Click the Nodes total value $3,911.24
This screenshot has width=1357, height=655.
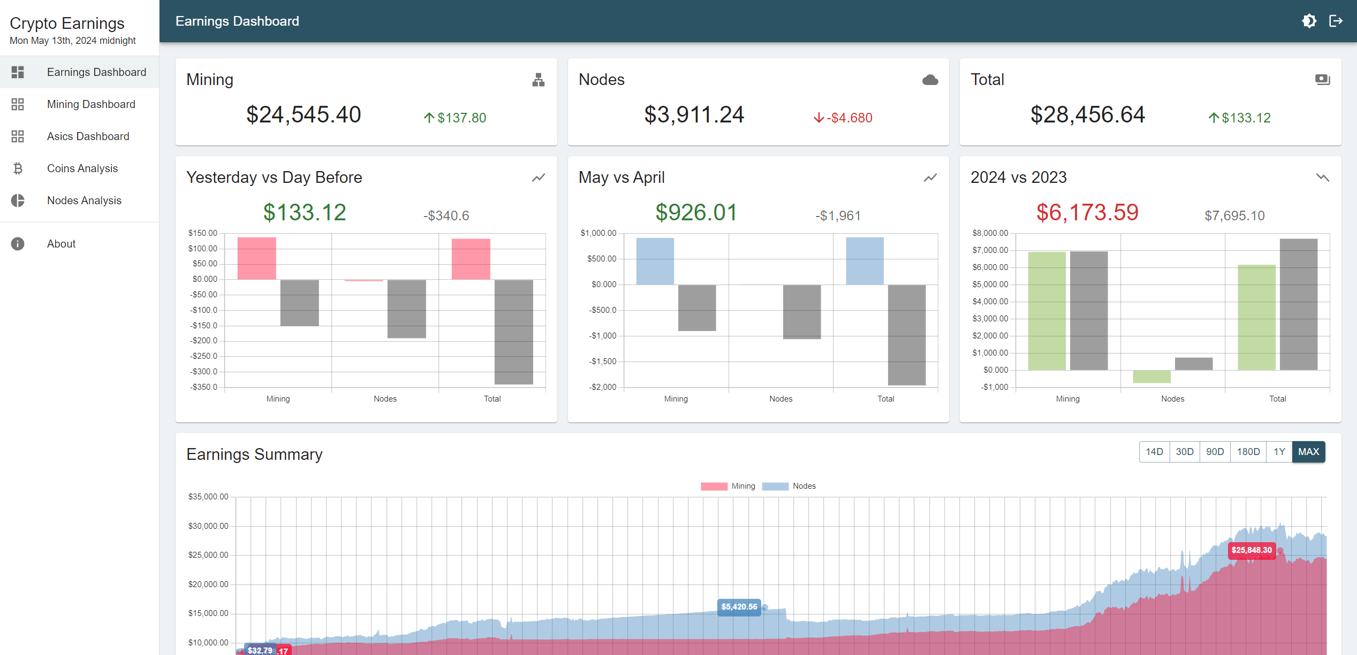694,114
